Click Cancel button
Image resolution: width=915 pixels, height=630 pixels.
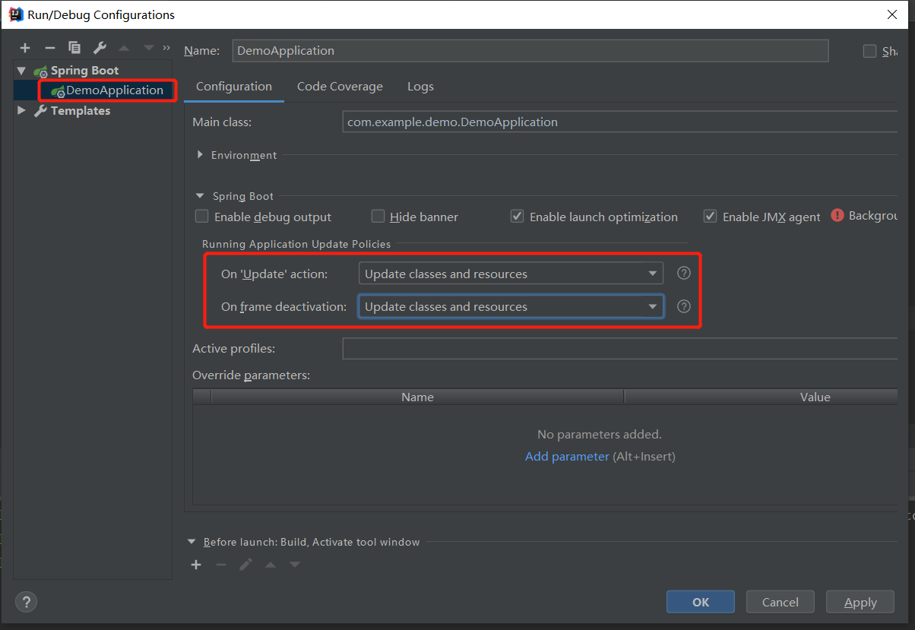coord(780,602)
